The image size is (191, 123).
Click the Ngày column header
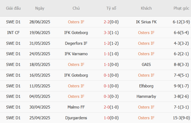click(40, 8)
